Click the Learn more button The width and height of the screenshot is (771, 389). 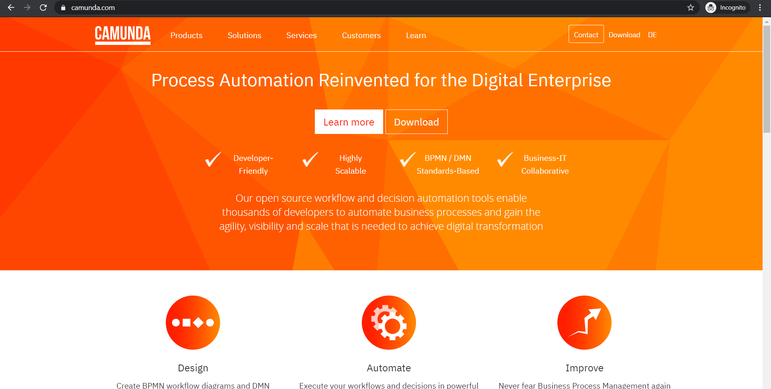(x=349, y=122)
